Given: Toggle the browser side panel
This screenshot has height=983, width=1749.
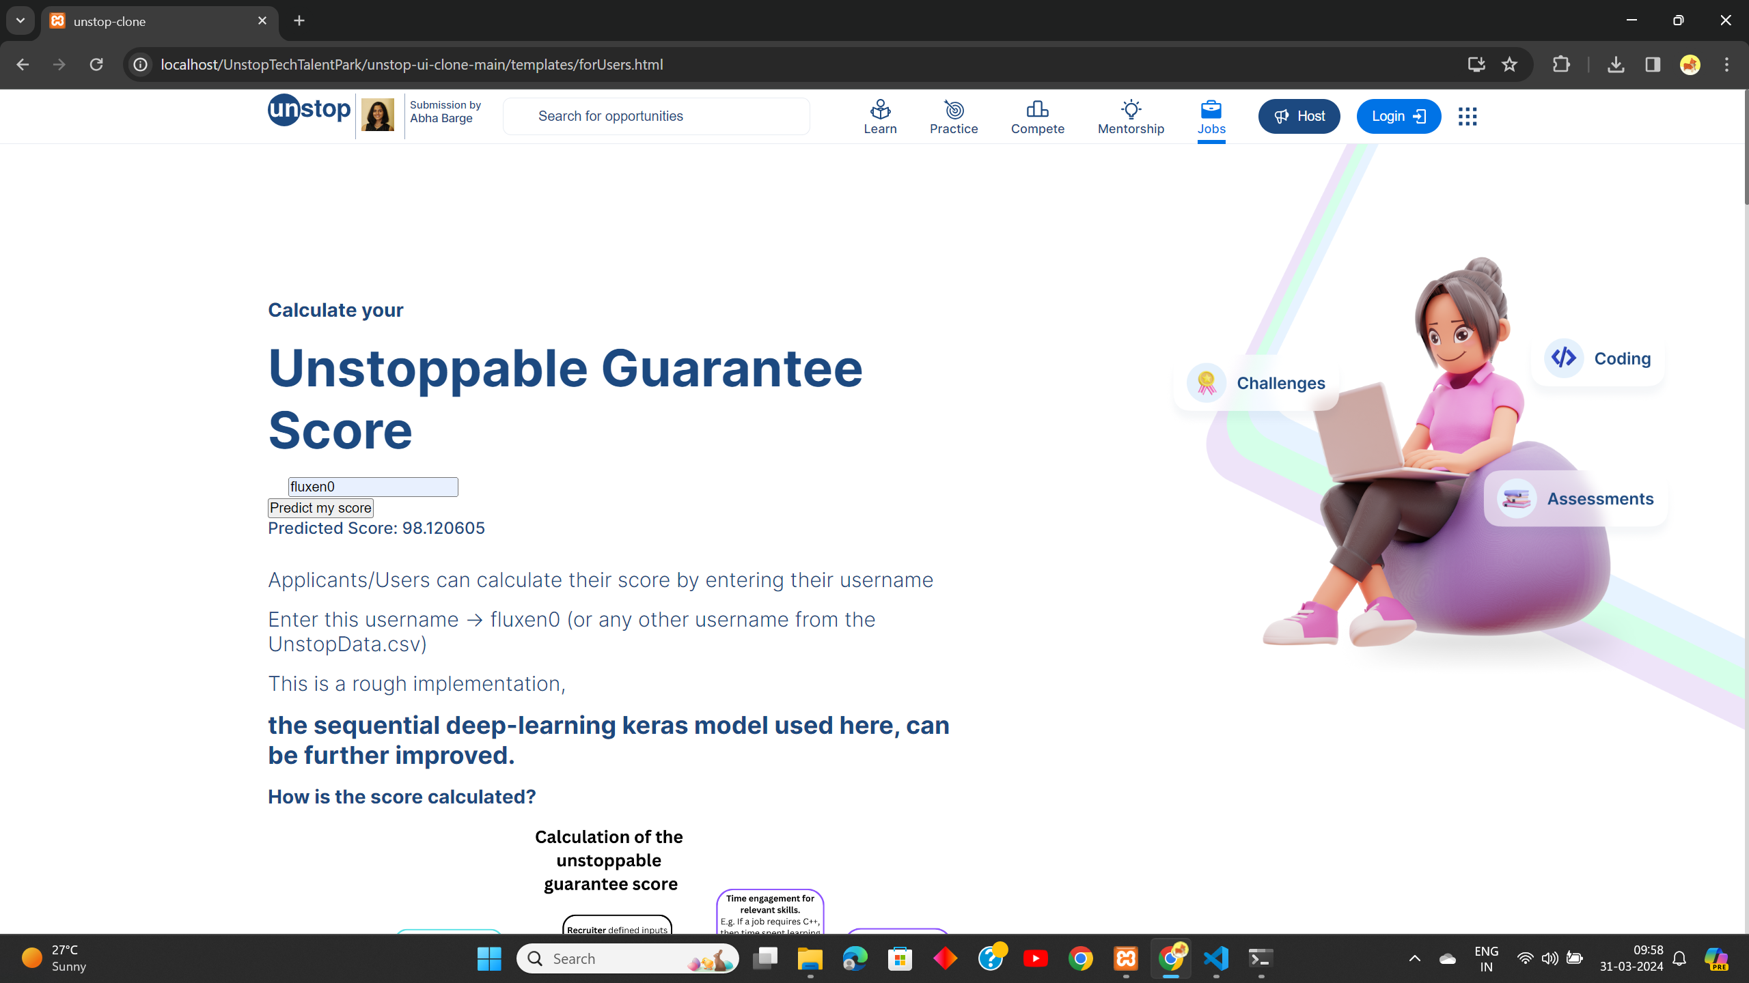Looking at the screenshot, I should 1653,65.
